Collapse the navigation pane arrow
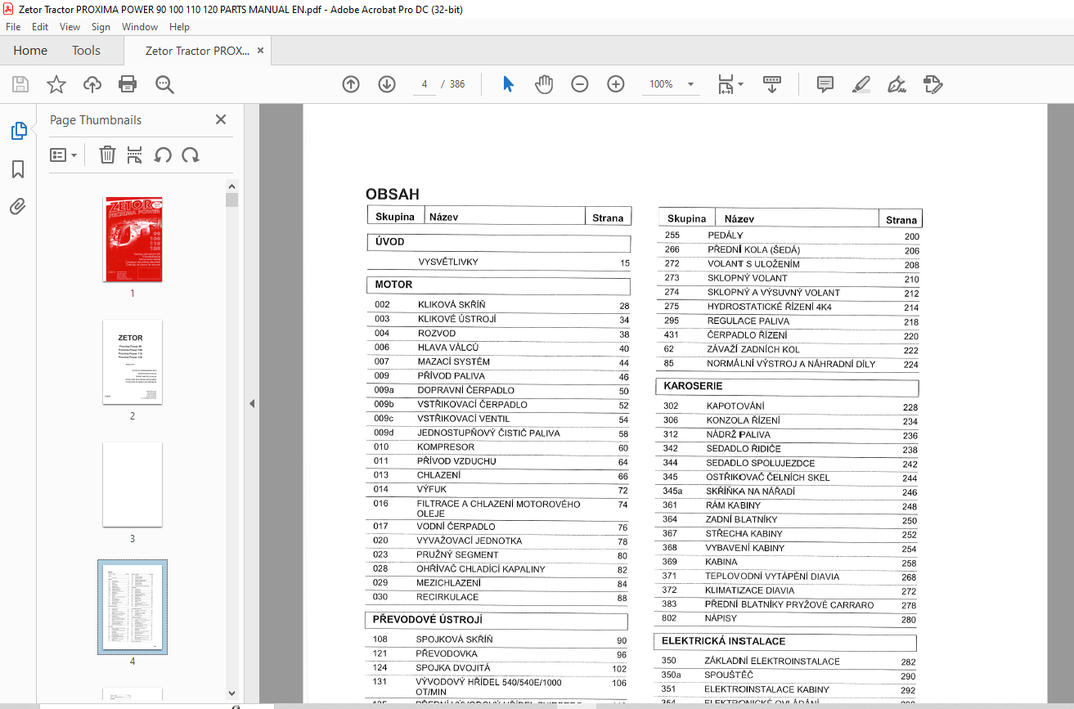This screenshot has width=1074, height=709. 251,404
